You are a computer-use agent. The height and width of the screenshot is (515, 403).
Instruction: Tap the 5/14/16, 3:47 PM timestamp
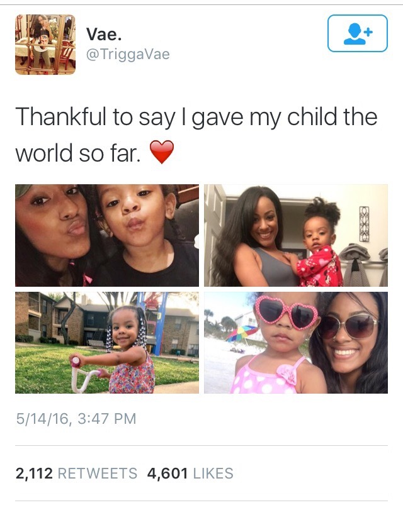click(76, 418)
